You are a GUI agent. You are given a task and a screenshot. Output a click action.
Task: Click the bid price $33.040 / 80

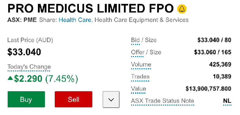214,40
